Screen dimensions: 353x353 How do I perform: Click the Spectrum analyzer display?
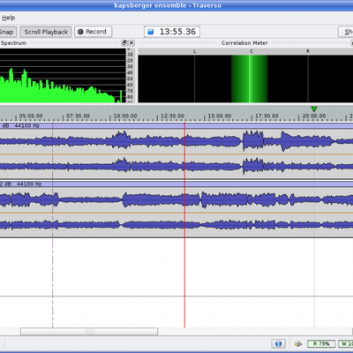(63, 76)
